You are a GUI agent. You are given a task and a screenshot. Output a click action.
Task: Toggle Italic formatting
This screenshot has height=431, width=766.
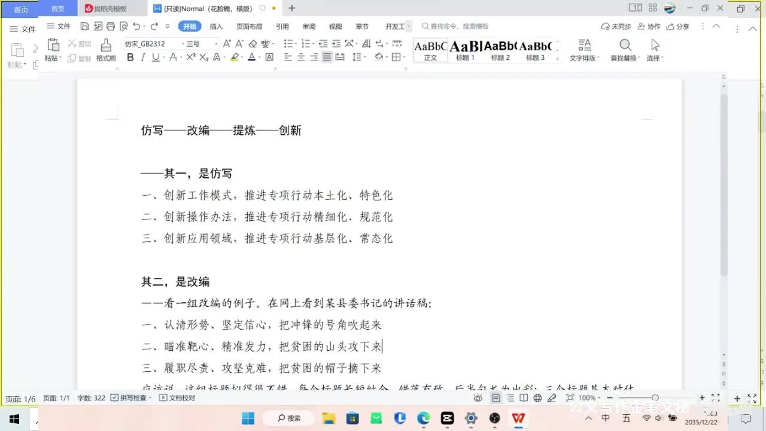tap(143, 57)
